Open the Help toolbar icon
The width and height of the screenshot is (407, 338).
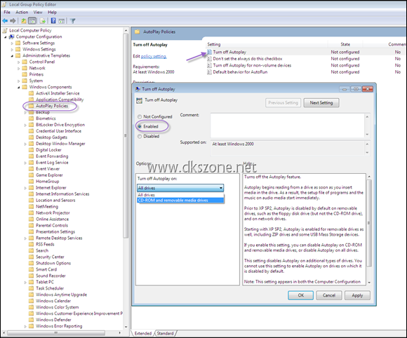pos(53,21)
